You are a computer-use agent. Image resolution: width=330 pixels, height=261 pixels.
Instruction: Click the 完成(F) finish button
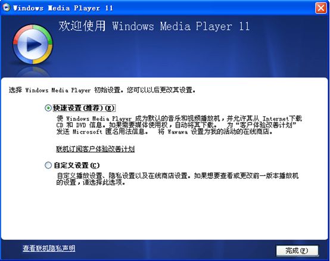pyautogui.click(x=297, y=250)
